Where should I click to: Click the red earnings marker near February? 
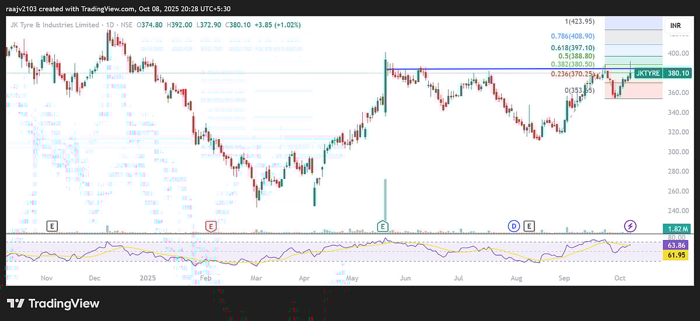211,225
